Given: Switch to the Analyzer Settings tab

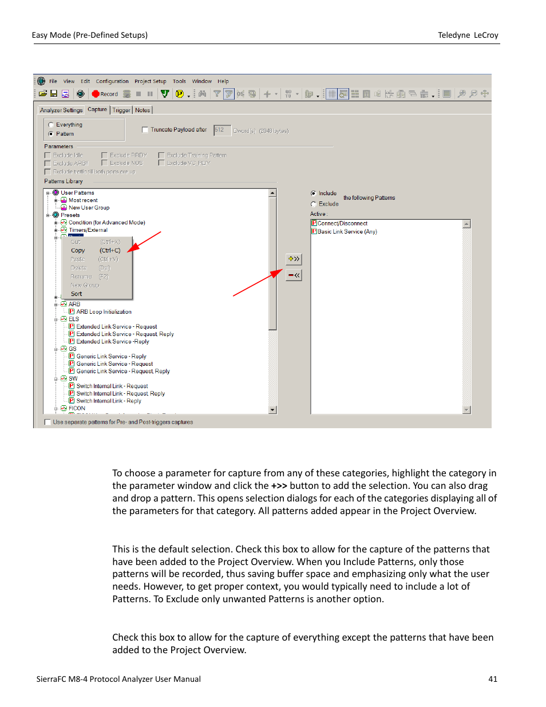Looking at the screenshot, I should pyautogui.click(x=61, y=110).
